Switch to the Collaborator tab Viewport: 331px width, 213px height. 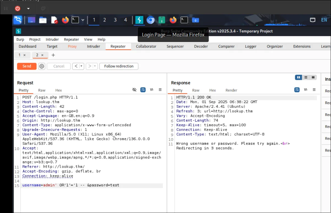(146, 46)
